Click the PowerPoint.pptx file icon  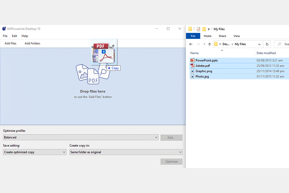193,60
